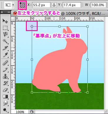The width and height of the screenshot is (108, 114).
Task: Select the Polygonal Lasso tool
Action: [x=5, y=34]
